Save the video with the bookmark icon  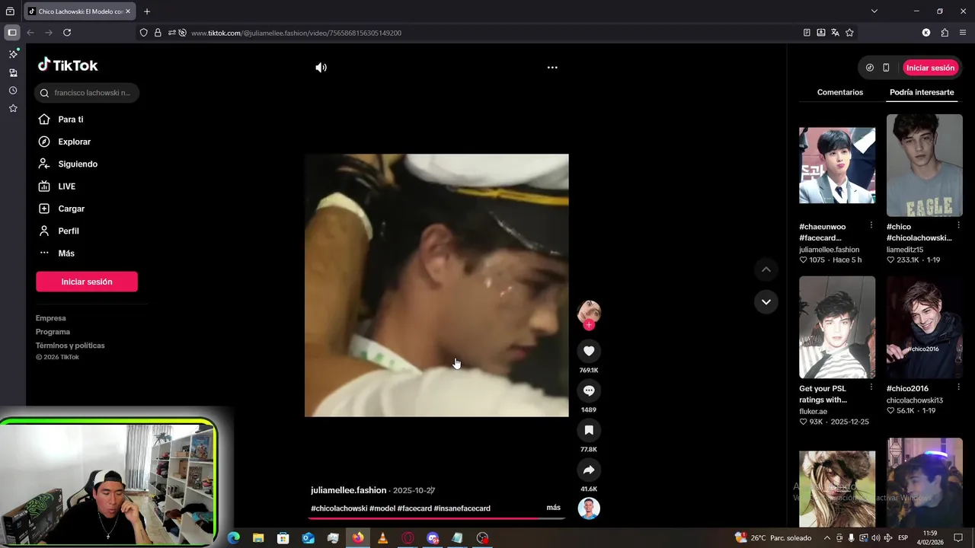click(589, 430)
